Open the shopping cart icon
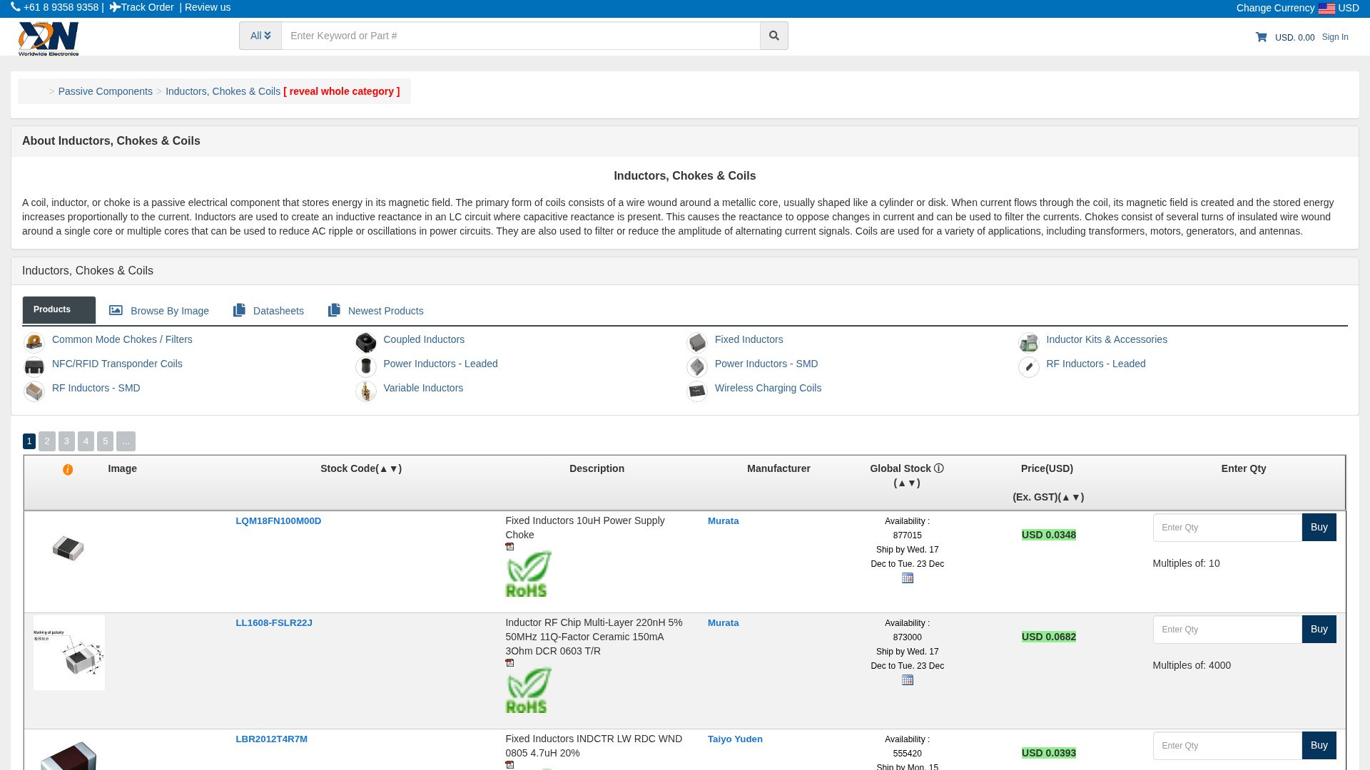The width and height of the screenshot is (1370, 770). click(1261, 37)
